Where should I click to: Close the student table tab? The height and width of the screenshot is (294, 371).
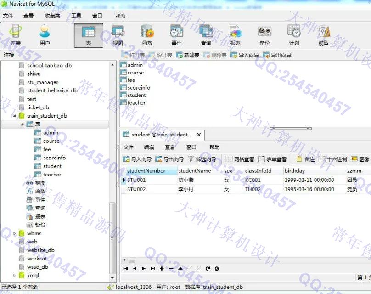click(x=199, y=135)
